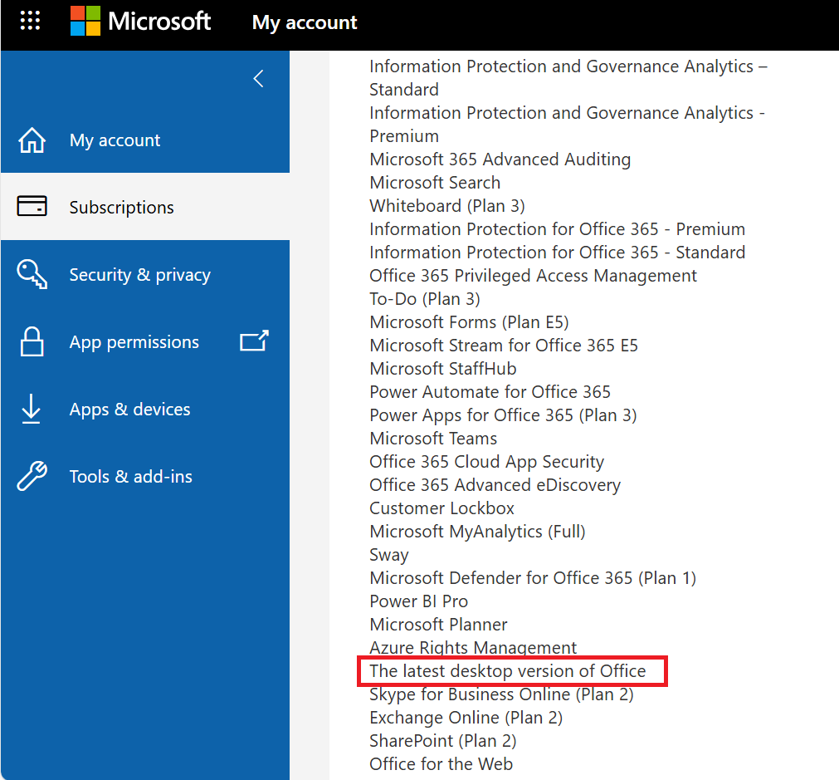
Task: Click 'Information Protection for Office 365 - Premium'
Action: 557,229
